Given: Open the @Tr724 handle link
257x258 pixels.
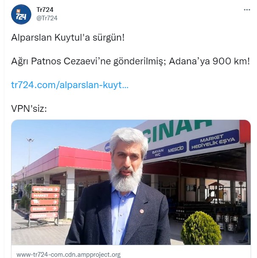Looking at the screenshot, I should (x=47, y=18).
